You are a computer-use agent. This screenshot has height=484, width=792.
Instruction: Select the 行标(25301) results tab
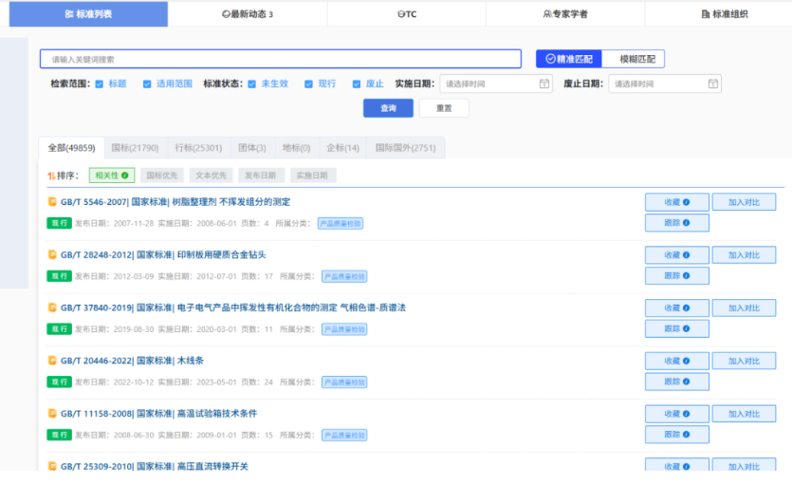click(198, 148)
